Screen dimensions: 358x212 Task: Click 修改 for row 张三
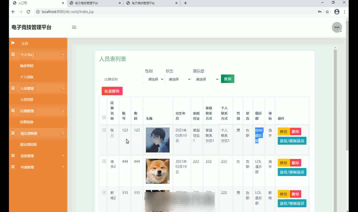pos(283,131)
